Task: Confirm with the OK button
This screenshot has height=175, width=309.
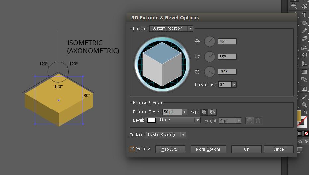Action: (x=247, y=149)
